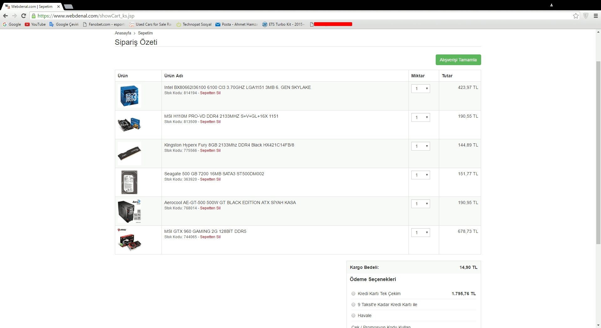This screenshot has width=601, height=328.
Task: Open the Intel BX80662I36100 product name link
Action: 238,87
